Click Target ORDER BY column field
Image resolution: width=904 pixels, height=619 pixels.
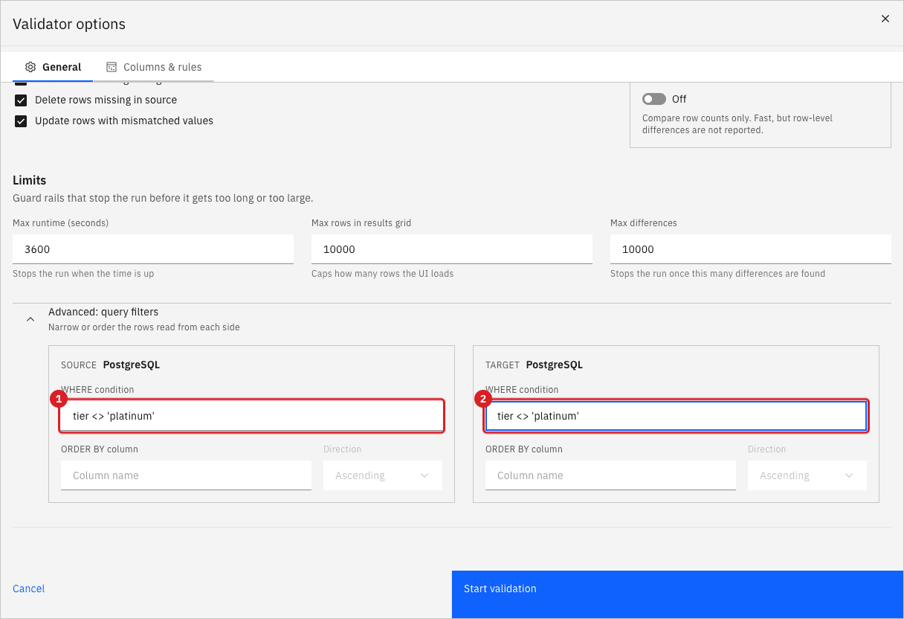[x=610, y=475]
